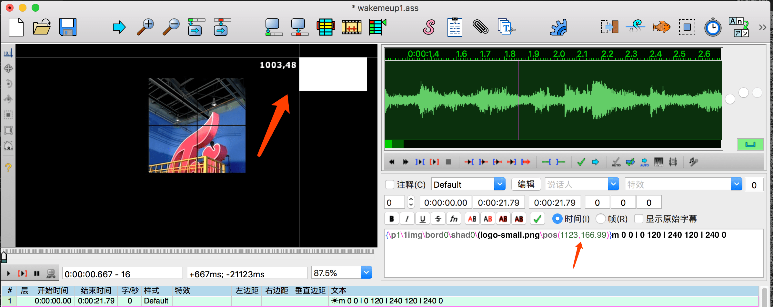Open resample resolution dashed square icon
This screenshot has width=773, height=307.
click(x=687, y=27)
